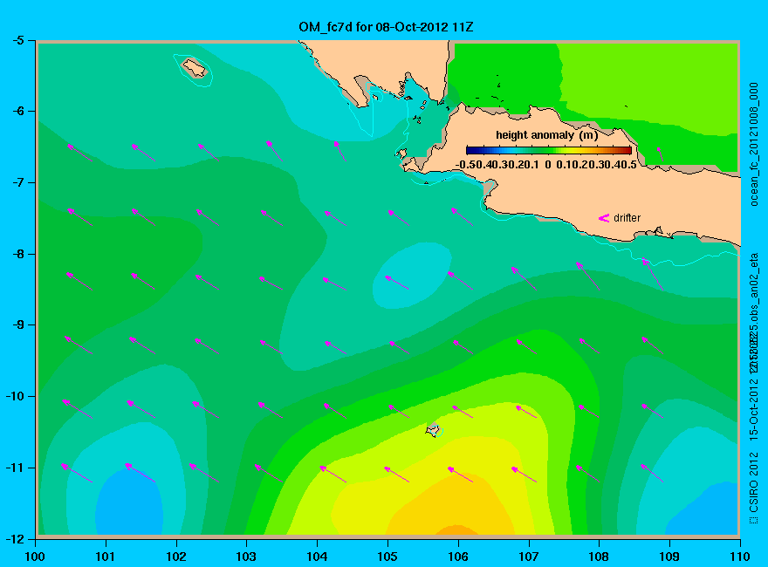The width and height of the screenshot is (768, 567).
Task: Click latitude tick label -10
Action: (15, 396)
